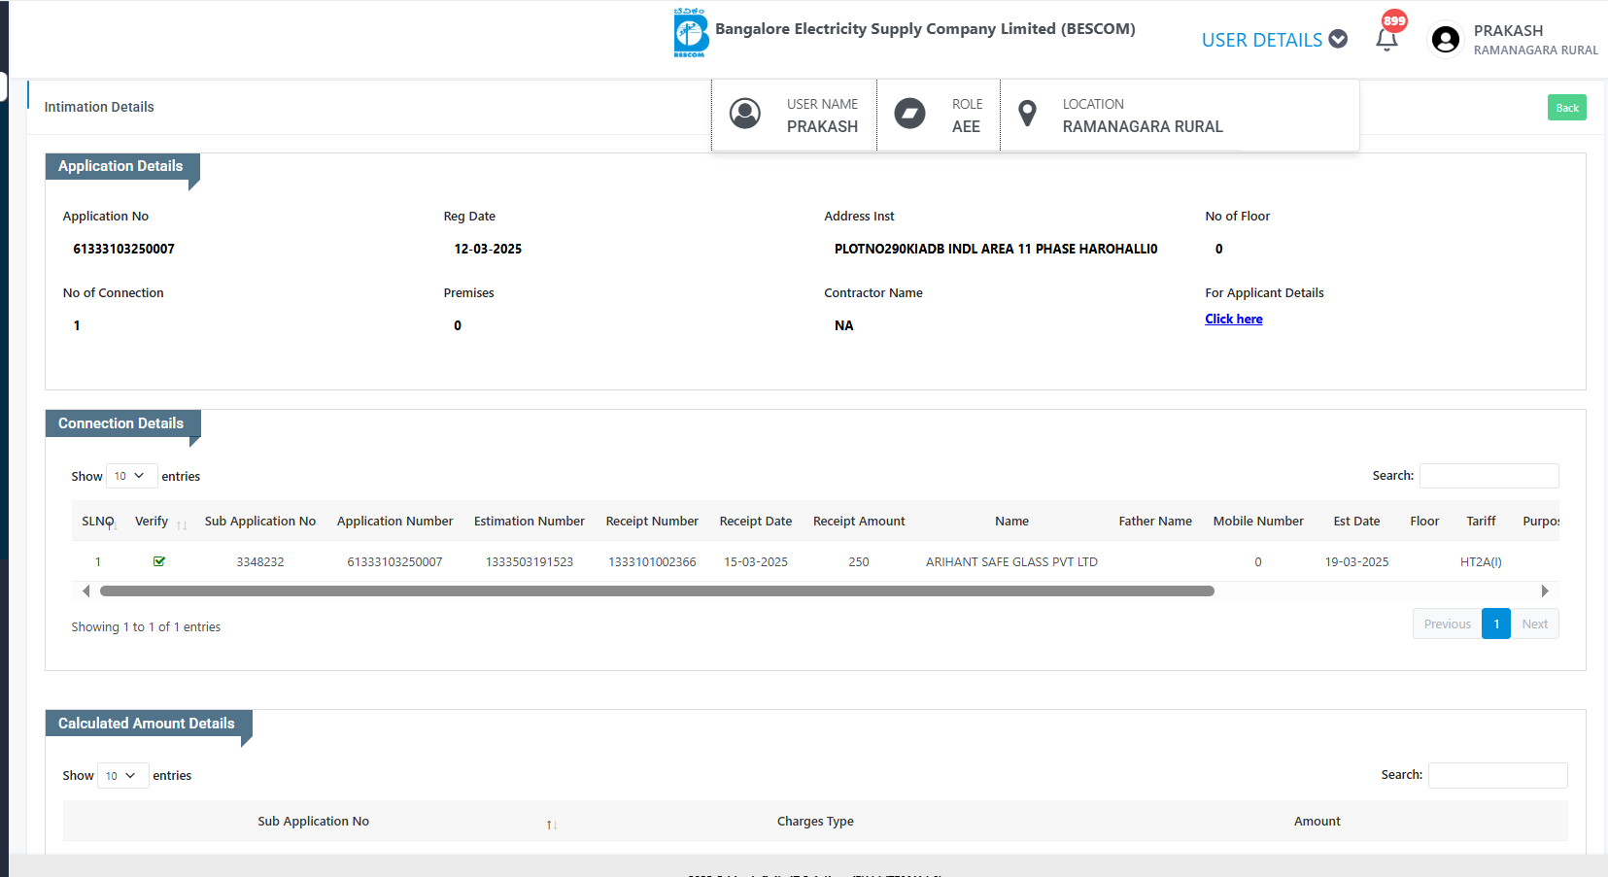1608x877 pixels.
Task: Click the Next pagination button
Action: click(1534, 624)
